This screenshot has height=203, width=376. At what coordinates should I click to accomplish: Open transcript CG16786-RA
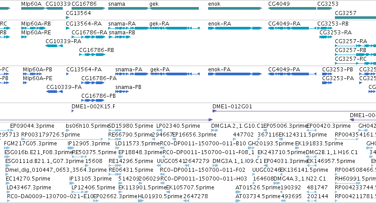pyautogui.click(x=89, y=33)
